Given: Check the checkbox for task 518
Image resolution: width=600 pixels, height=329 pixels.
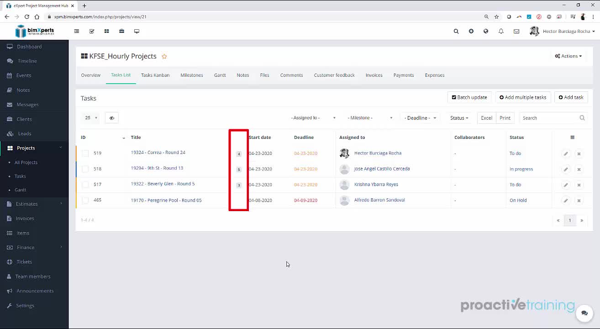Looking at the screenshot, I should pos(85,169).
